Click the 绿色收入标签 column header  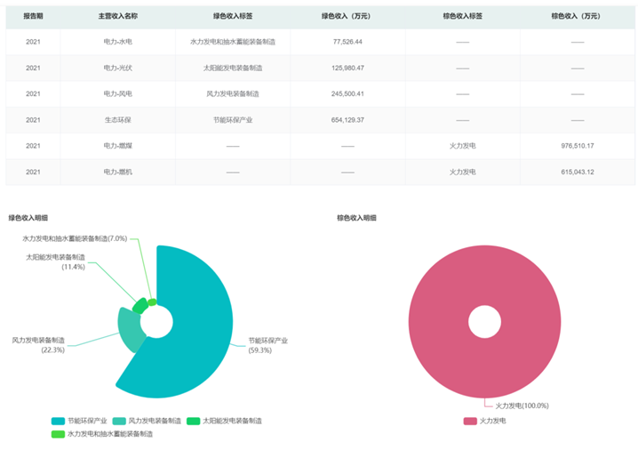coord(233,16)
